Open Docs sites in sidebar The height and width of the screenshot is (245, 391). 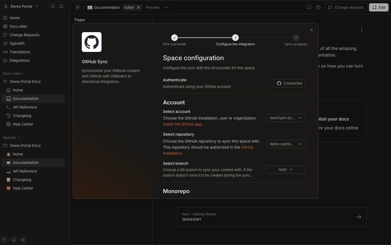(33, 26)
